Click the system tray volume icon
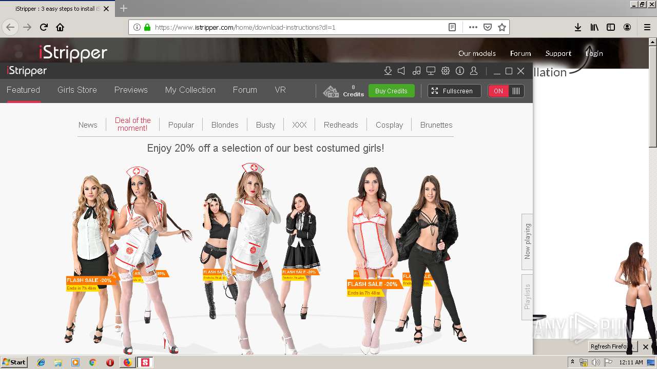 (x=596, y=362)
